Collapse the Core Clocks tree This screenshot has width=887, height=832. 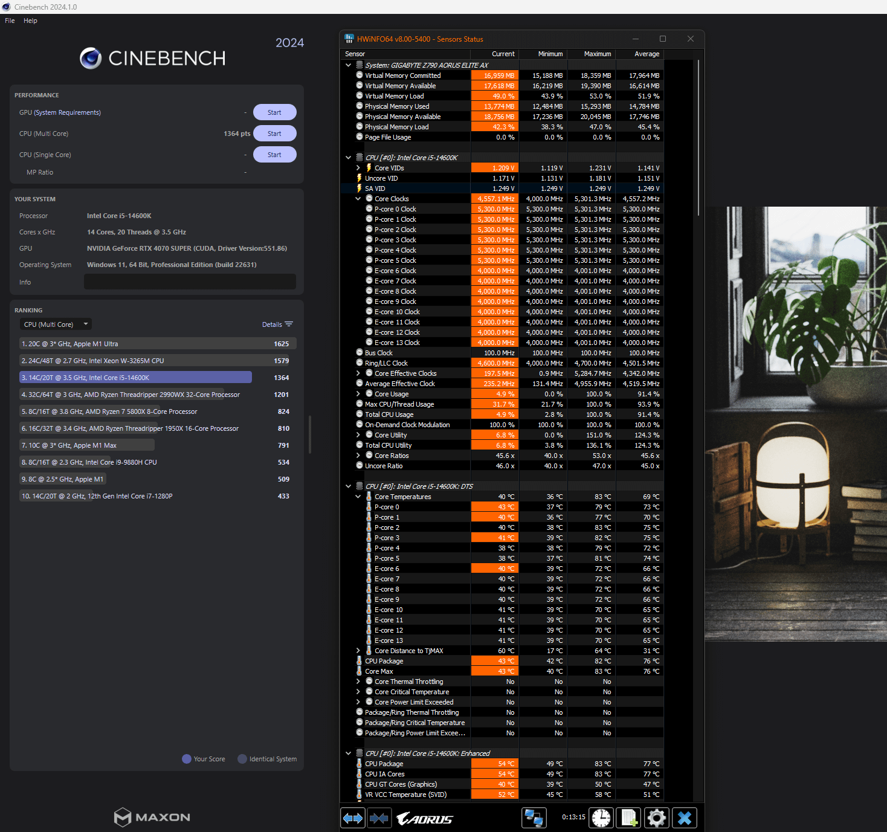pyautogui.click(x=358, y=199)
